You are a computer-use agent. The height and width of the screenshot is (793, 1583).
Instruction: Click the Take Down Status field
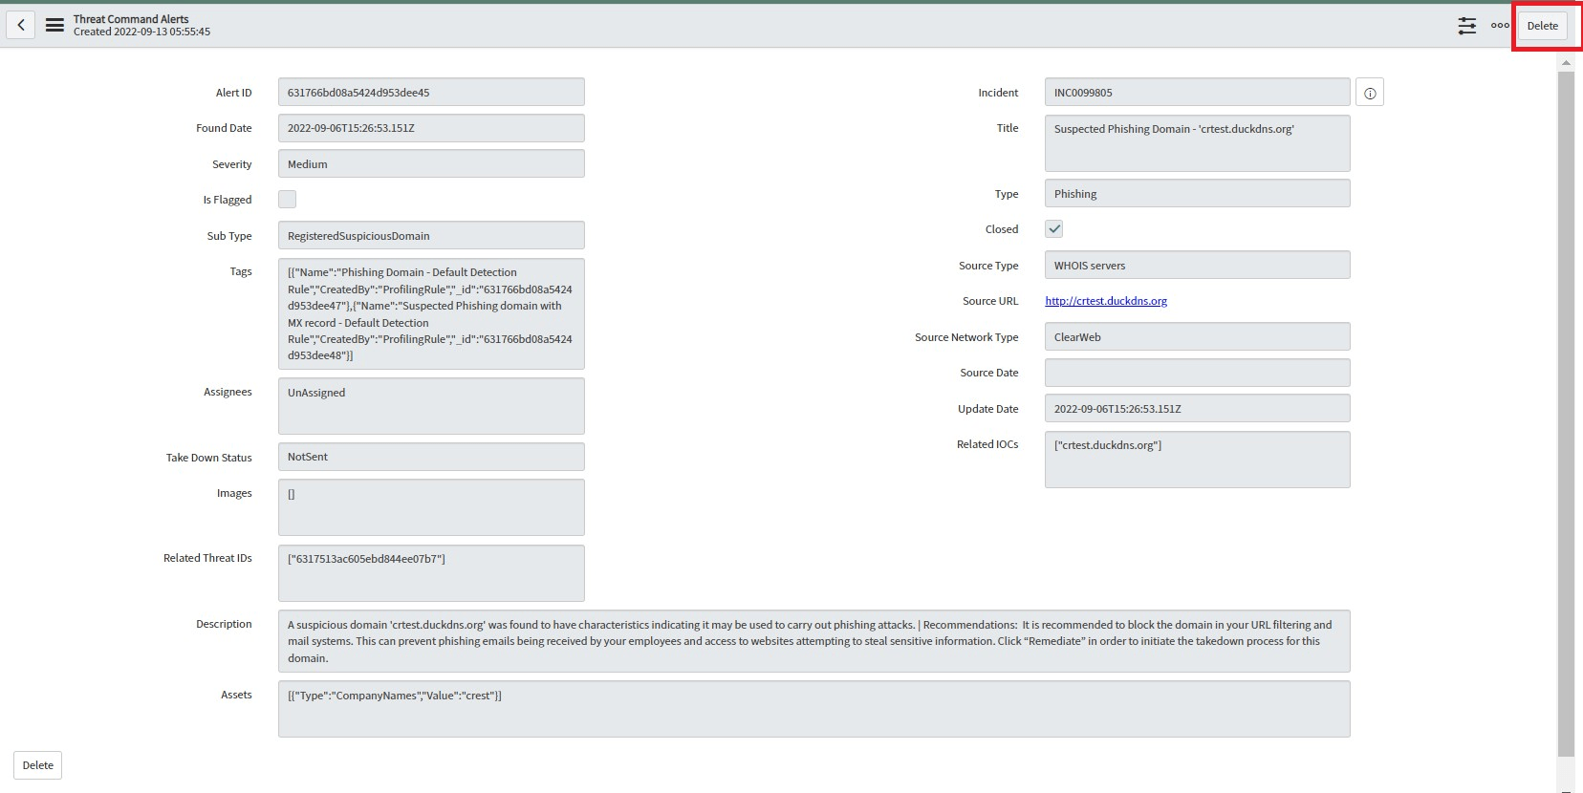430,457
